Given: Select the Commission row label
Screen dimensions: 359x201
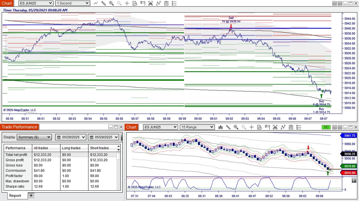Looking at the screenshot, I should point(15,171).
